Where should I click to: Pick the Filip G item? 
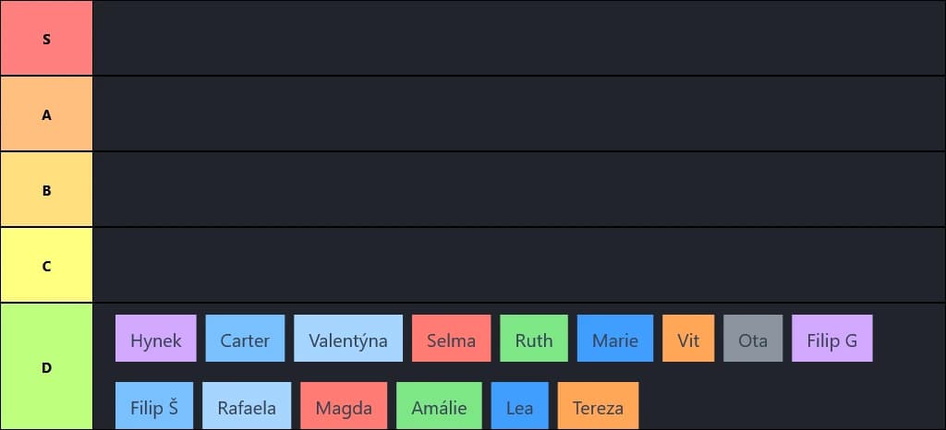click(832, 339)
